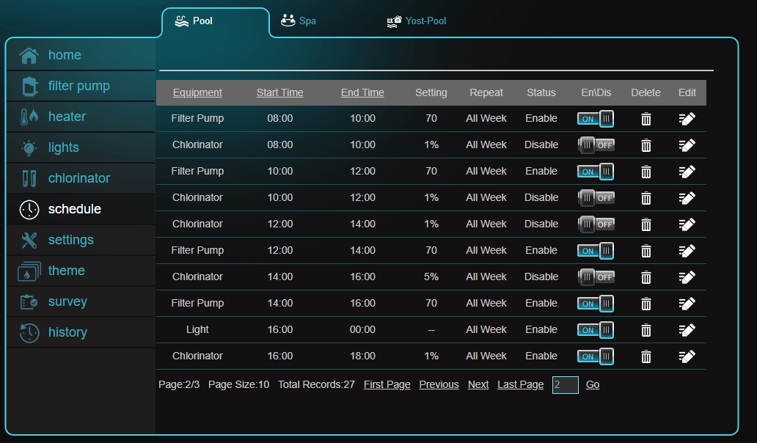Edit the Filter Pump 12:00 schedule
This screenshot has width=757, height=443.
point(687,250)
